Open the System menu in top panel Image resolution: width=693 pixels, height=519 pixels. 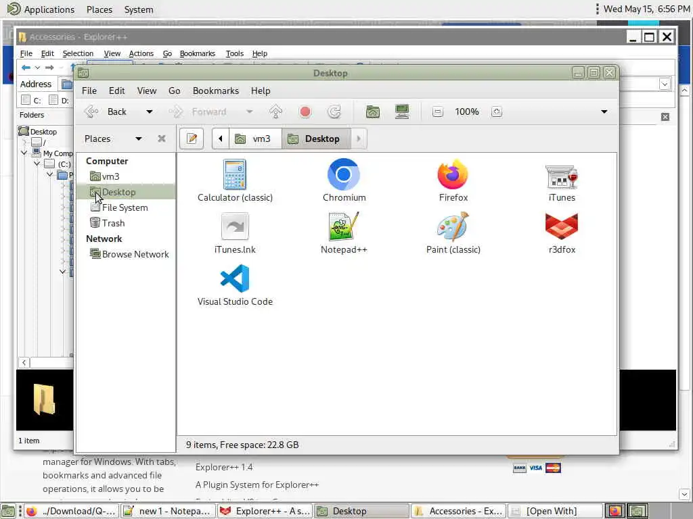[138, 9]
